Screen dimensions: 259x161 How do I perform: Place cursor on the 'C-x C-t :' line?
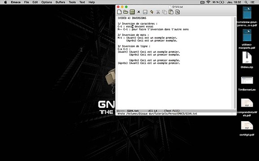click(x=124, y=49)
